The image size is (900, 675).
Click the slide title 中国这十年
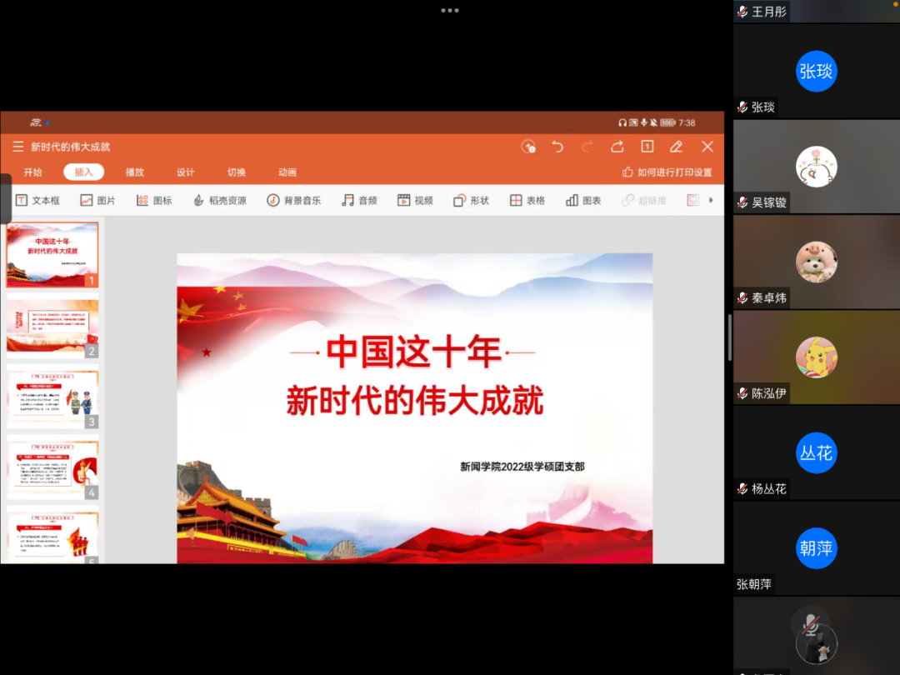point(413,352)
